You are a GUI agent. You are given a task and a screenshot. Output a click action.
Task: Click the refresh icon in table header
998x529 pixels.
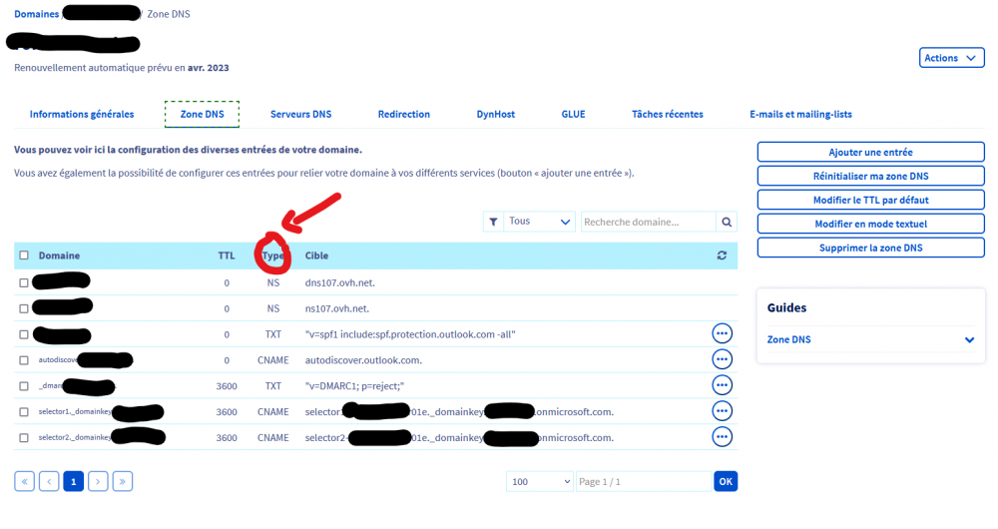(x=722, y=256)
